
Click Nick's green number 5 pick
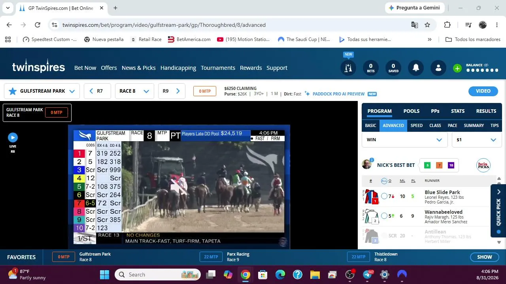427,165
